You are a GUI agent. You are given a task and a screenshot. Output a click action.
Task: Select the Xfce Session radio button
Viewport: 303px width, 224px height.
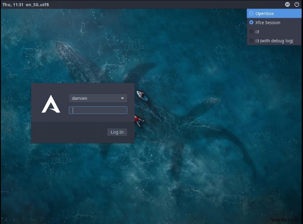[251, 22]
